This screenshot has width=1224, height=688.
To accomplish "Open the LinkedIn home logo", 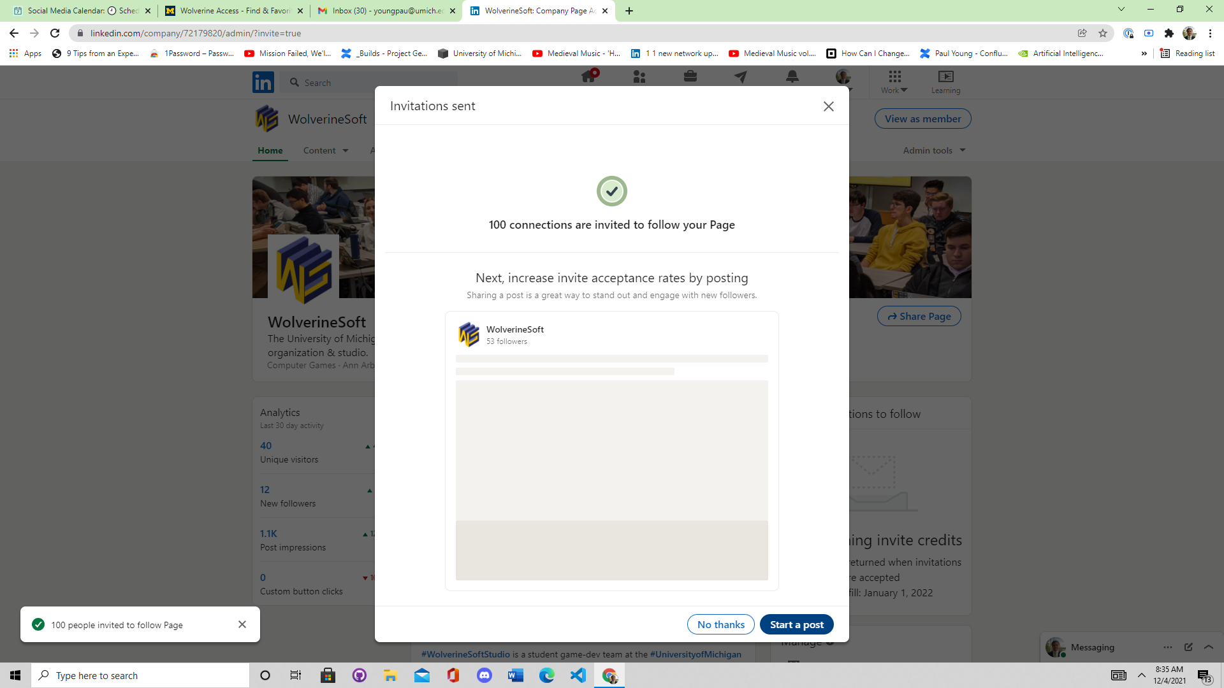I will (263, 82).
